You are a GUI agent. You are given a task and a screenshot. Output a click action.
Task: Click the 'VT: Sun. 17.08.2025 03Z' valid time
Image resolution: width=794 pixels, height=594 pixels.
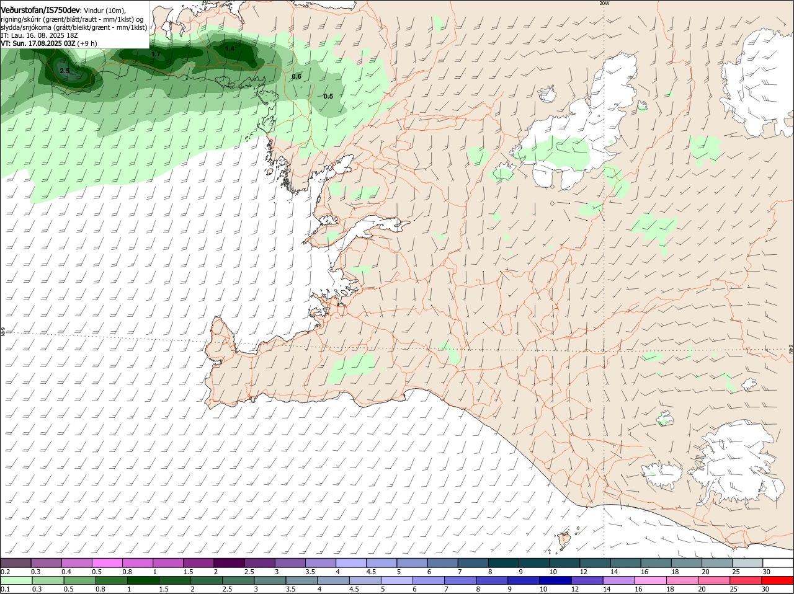[38, 43]
